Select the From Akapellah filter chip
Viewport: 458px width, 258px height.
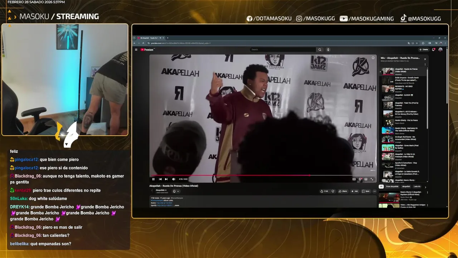click(x=392, y=187)
